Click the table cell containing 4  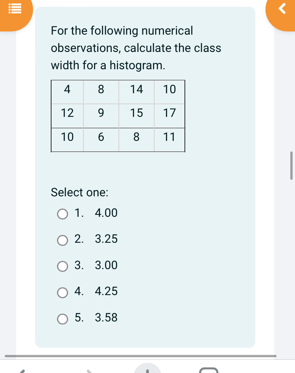point(67,90)
